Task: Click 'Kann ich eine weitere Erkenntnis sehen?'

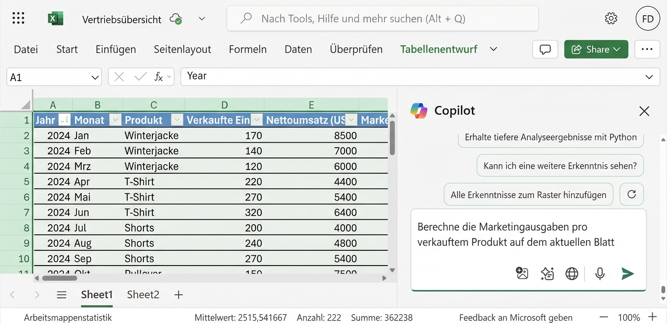Action: coord(560,165)
